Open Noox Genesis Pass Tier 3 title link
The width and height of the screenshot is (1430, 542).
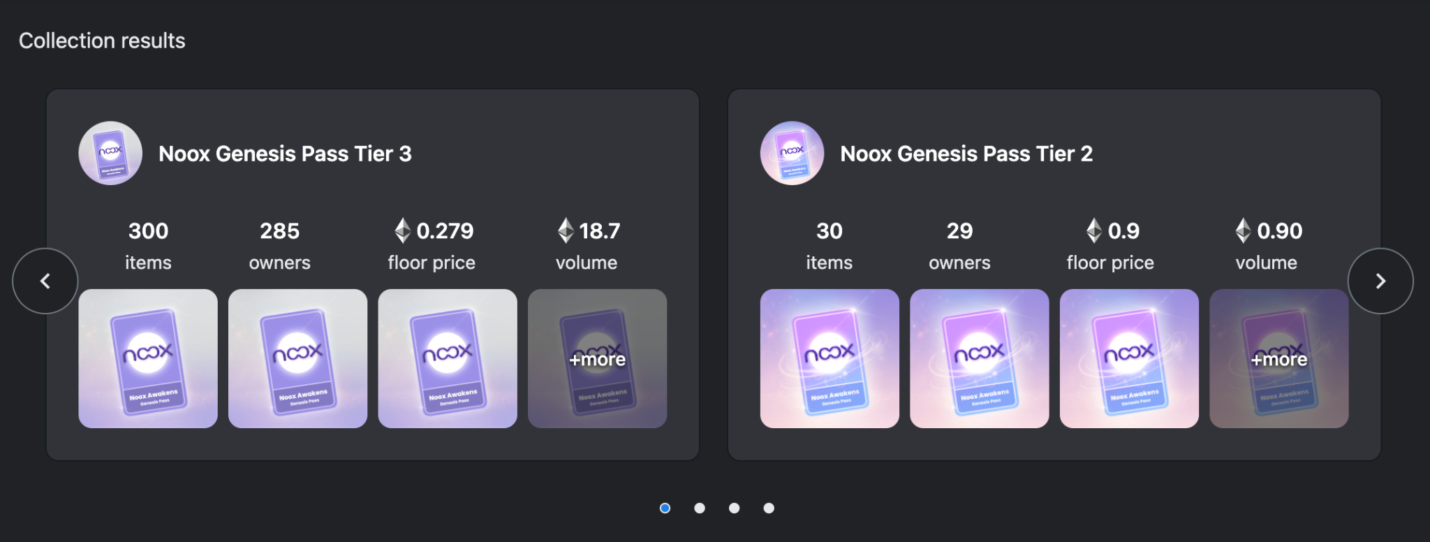coord(285,154)
